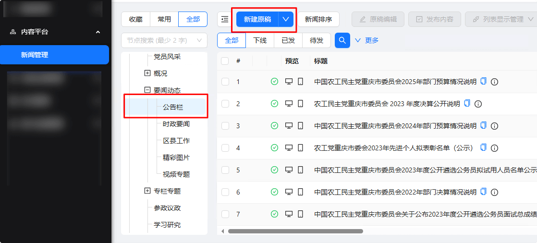Image resolution: width=537 pixels, height=243 pixels.
Task: Toggle the select-all checkbox in table header
Action: (x=225, y=61)
